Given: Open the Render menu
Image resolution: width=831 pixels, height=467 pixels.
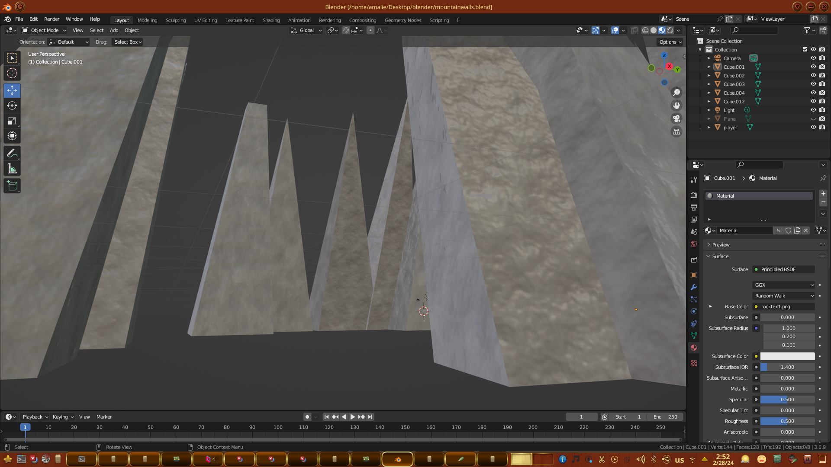Looking at the screenshot, I should (x=52, y=19).
